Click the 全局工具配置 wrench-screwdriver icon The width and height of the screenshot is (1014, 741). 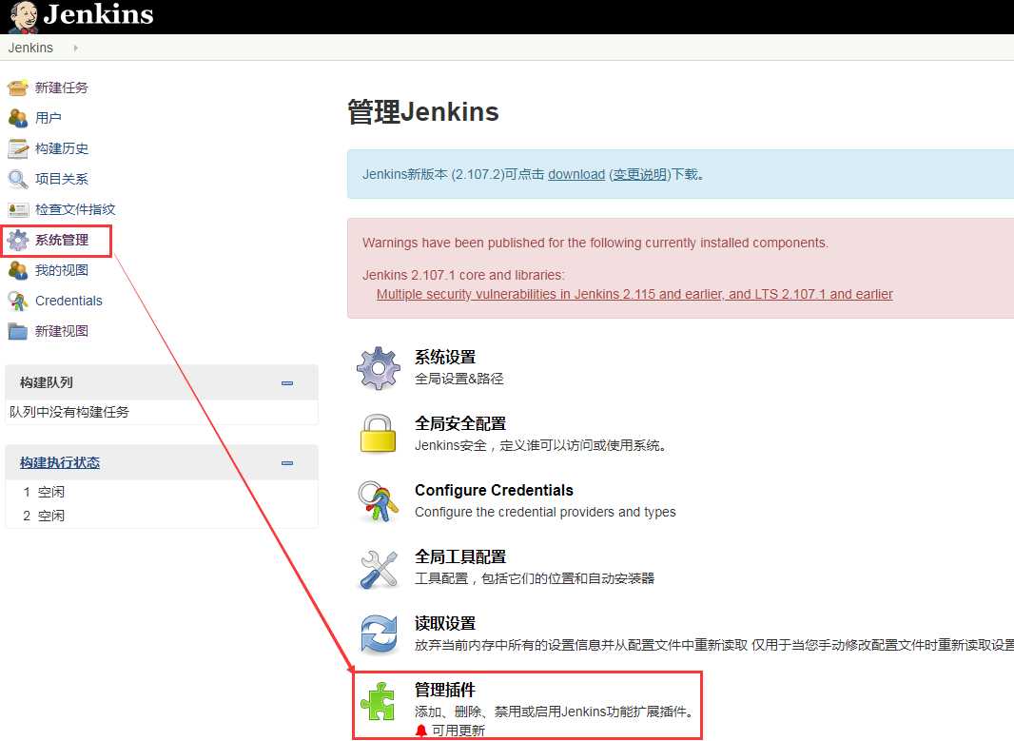[x=379, y=569]
